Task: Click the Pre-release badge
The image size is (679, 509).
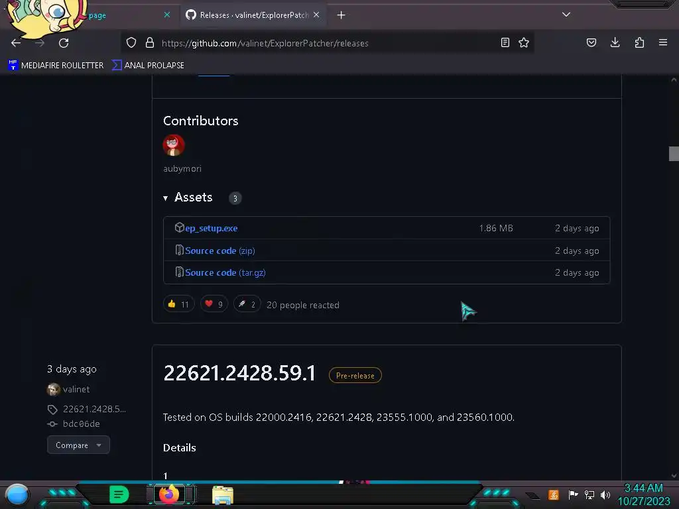Action: click(355, 375)
